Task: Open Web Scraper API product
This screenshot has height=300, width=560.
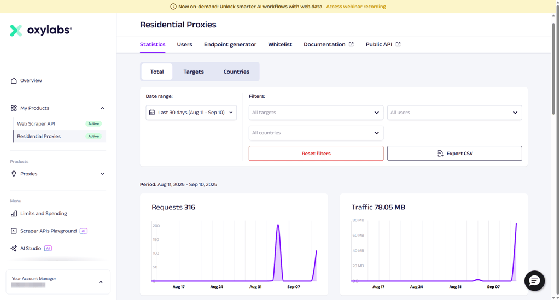Action: [x=36, y=124]
